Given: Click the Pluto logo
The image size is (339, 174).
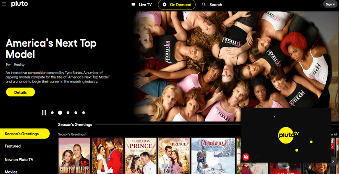Looking at the screenshot, I should pos(19,4).
